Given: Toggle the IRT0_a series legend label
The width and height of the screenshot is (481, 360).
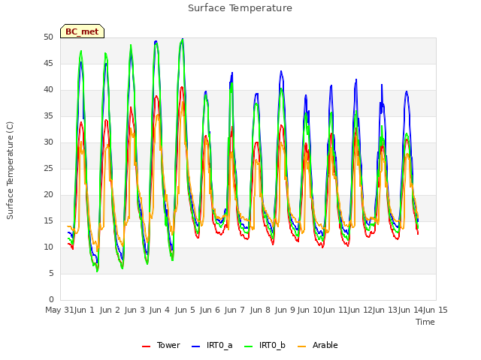Looking at the screenshot, I should [x=219, y=345].
